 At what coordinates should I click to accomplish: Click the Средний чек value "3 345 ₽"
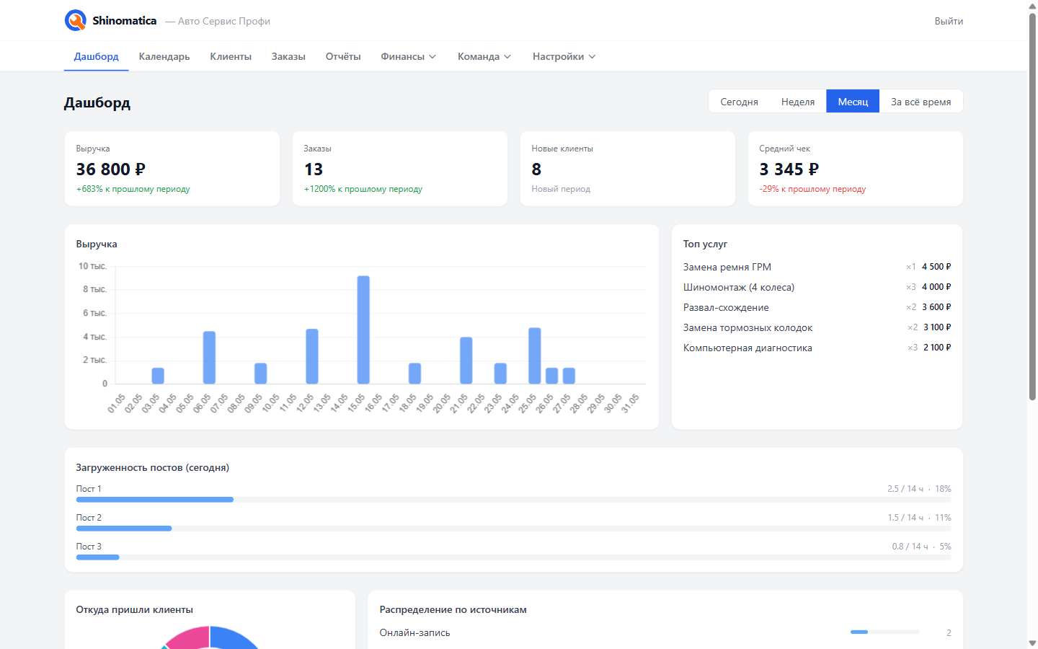point(789,169)
